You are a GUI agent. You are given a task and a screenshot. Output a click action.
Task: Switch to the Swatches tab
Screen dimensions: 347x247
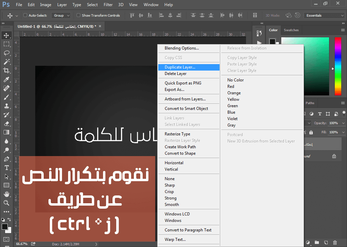291,30
